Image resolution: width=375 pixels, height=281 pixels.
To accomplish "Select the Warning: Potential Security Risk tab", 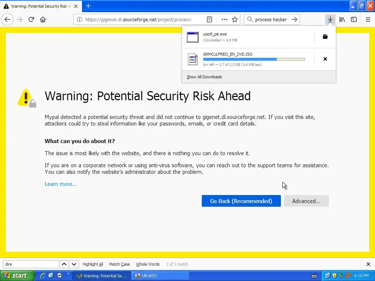I will pos(41,6).
